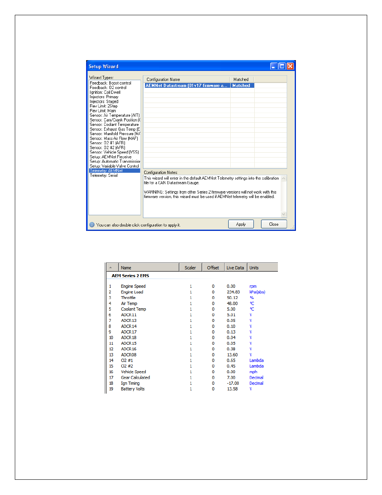Viewport: 382px width, 495px height.
Task: Select the 'Engine Speed' row name
Action: [133, 286]
